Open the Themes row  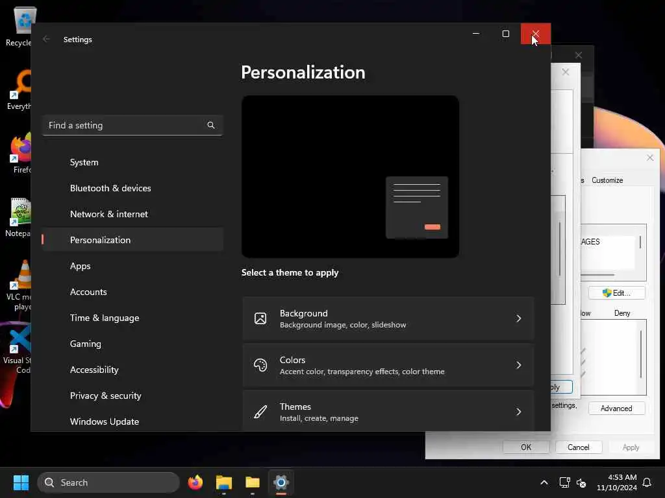coord(388,411)
